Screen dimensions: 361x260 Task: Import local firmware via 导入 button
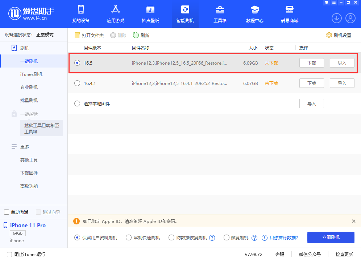[311, 103]
